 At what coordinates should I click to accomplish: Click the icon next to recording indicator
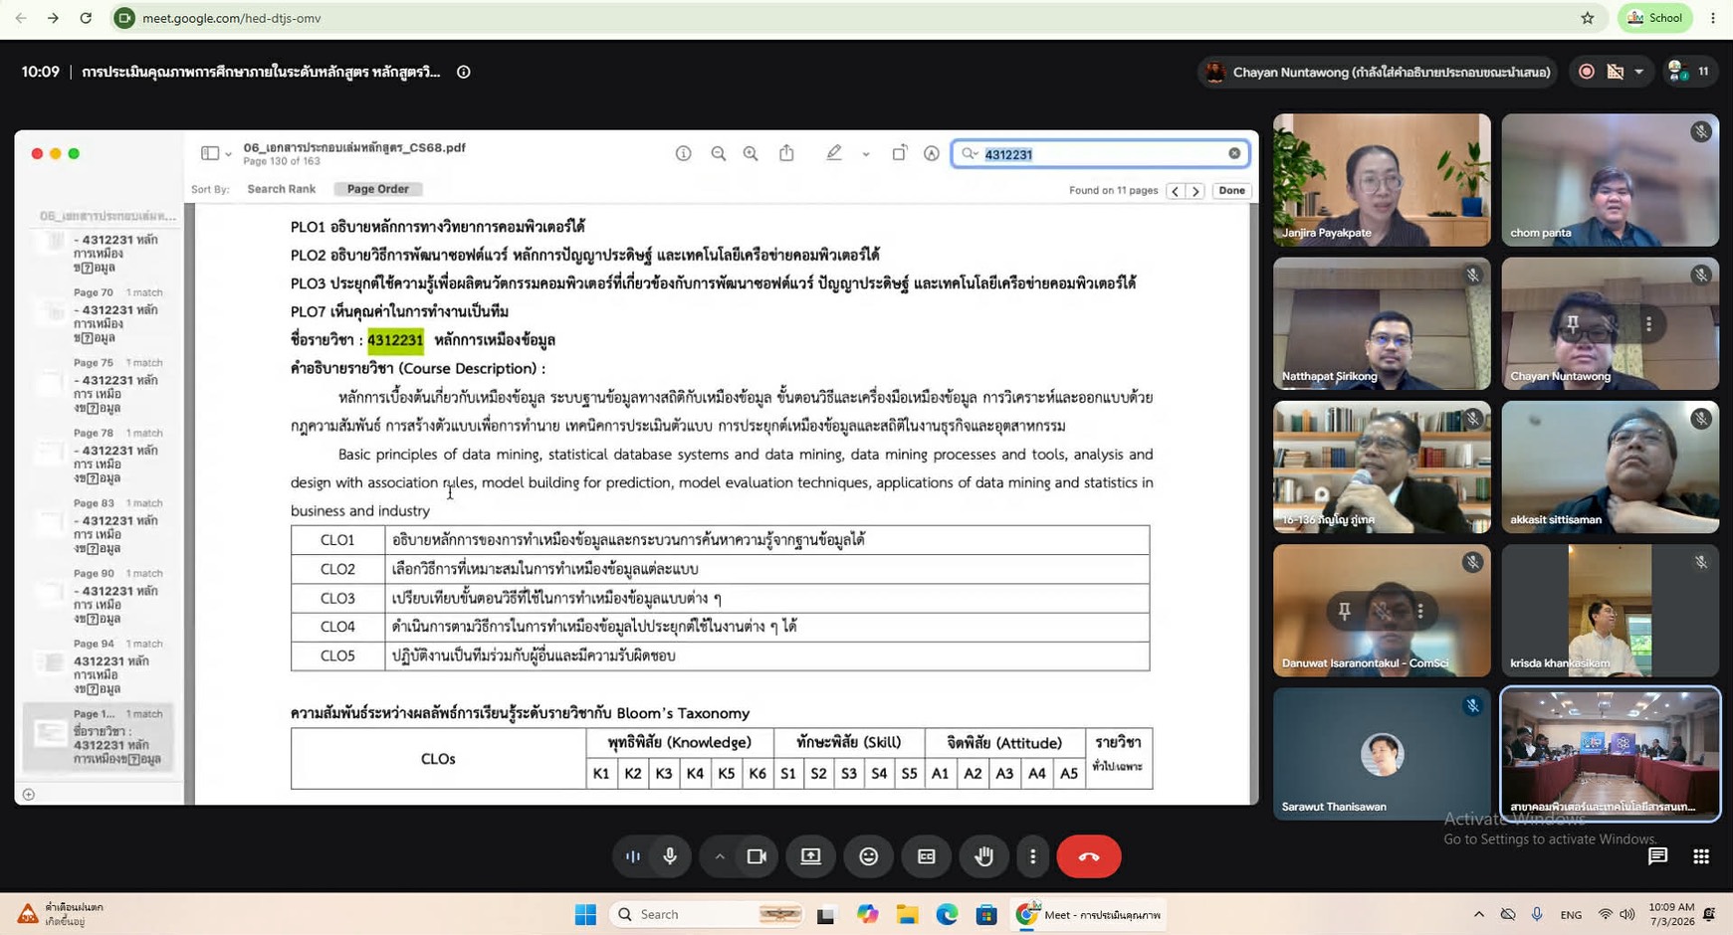(x=1616, y=72)
